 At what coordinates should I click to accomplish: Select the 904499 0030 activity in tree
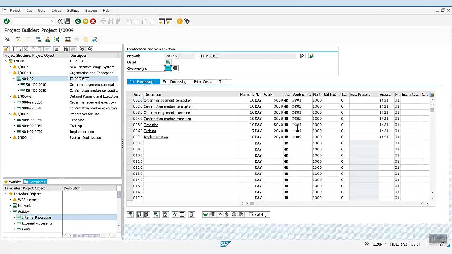(32, 102)
